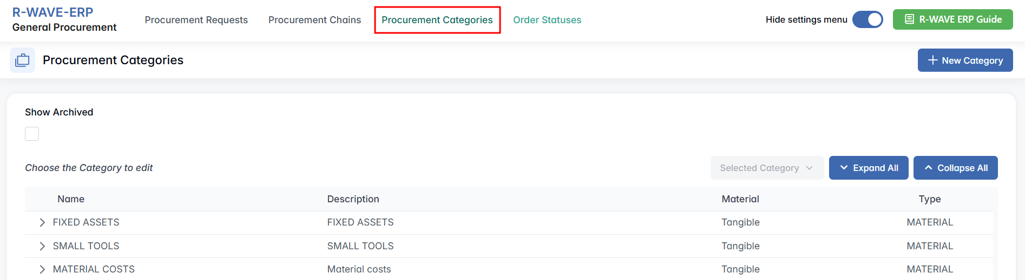Click the Name column header
1025x280 pixels.
pyautogui.click(x=71, y=199)
